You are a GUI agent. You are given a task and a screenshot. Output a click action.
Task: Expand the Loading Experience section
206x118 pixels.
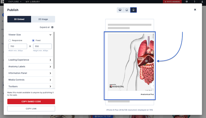tap(30, 60)
